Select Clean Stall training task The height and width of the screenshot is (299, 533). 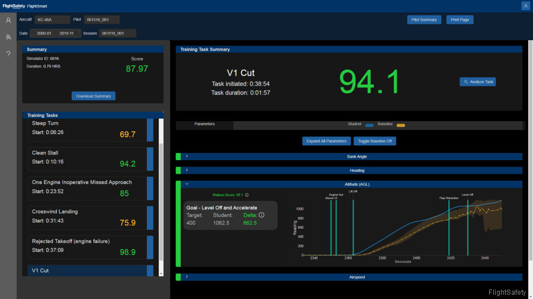coord(91,159)
